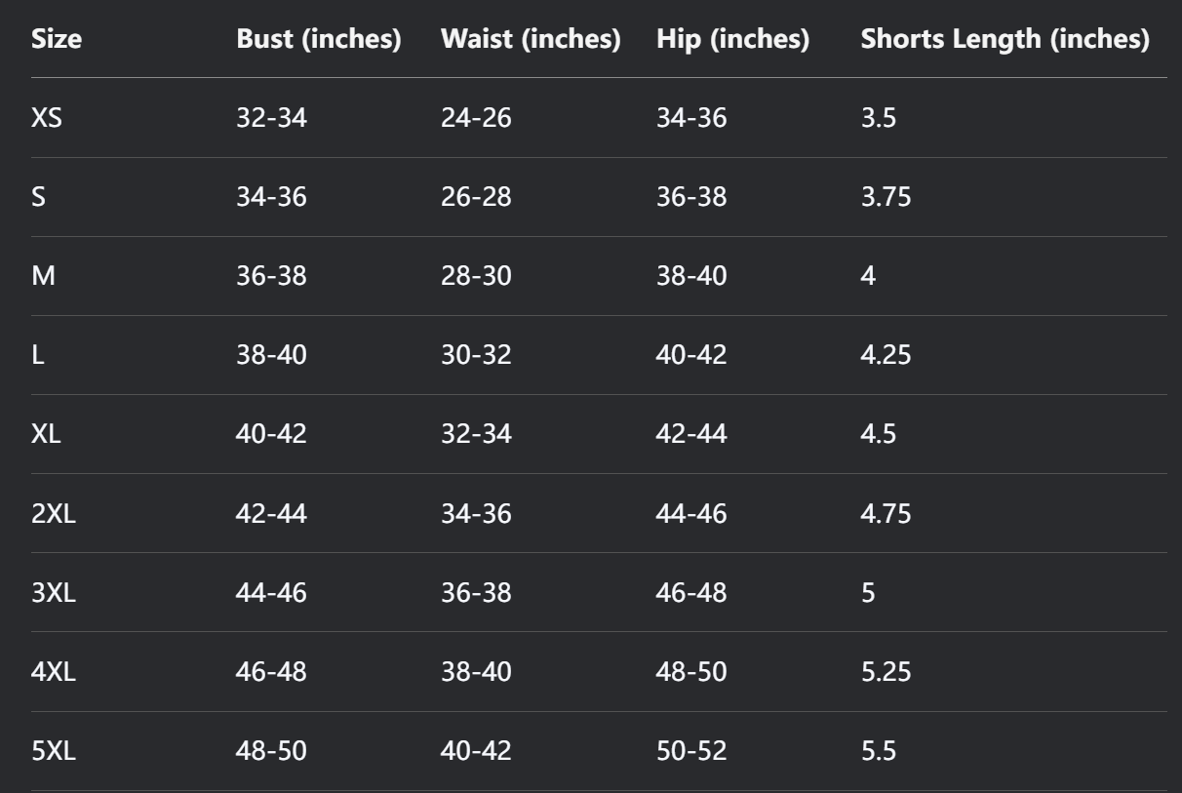Click the Waist (inches) column header

point(531,40)
